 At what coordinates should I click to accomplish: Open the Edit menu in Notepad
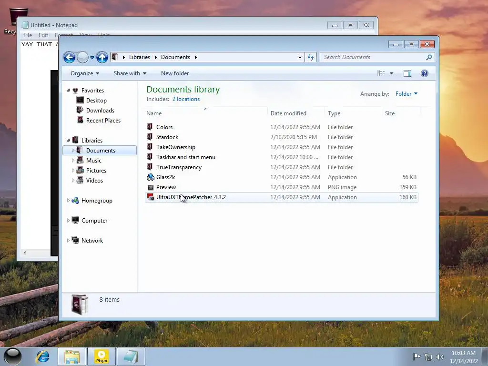(x=43, y=35)
